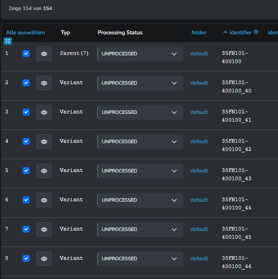Click identifier text 35FN101-400100_43
The image size is (278, 279).
point(236,174)
